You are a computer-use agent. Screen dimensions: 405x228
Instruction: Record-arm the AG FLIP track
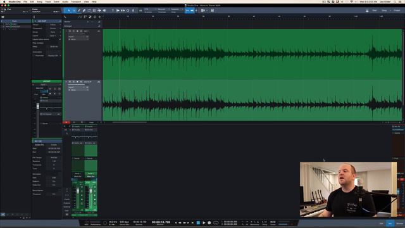click(77, 82)
